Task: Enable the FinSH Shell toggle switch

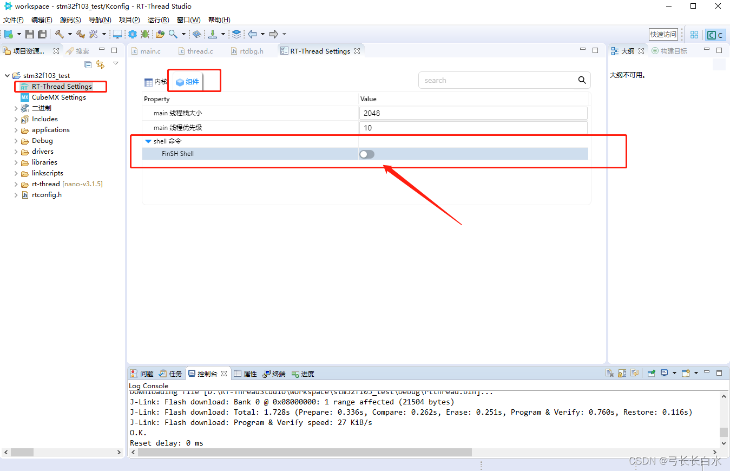Action: pyautogui.click(x=367, y=154)
